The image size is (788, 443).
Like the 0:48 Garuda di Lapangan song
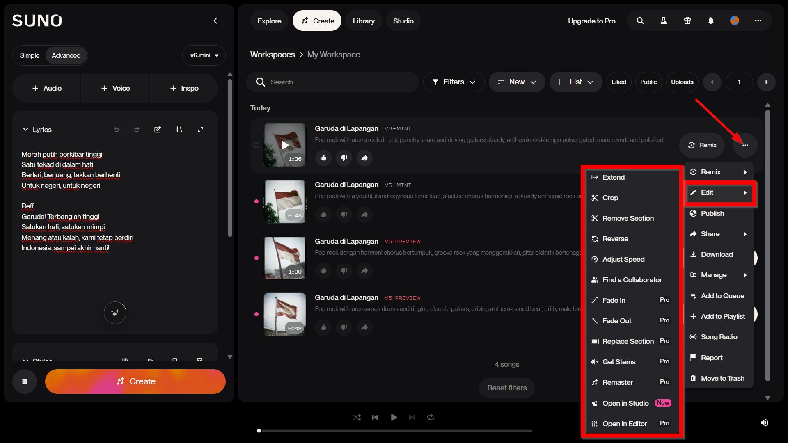323,215
